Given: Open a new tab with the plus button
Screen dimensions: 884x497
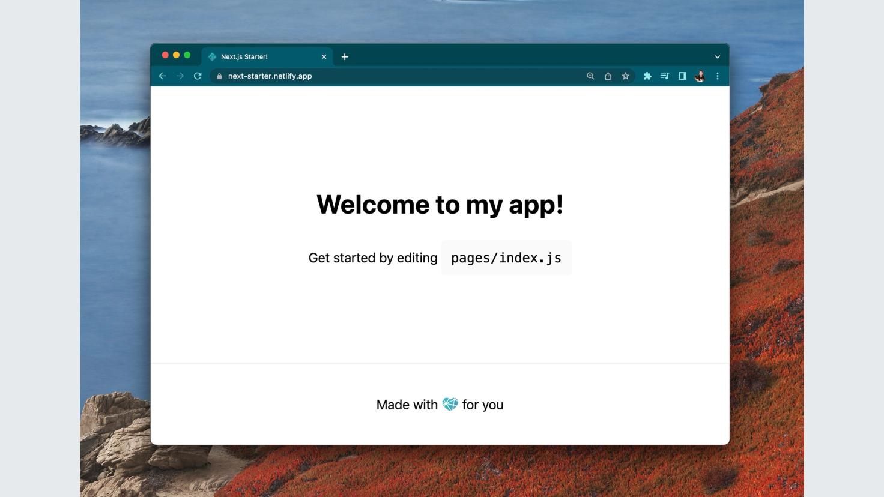Looking at the screenshot, I should 345,57.
